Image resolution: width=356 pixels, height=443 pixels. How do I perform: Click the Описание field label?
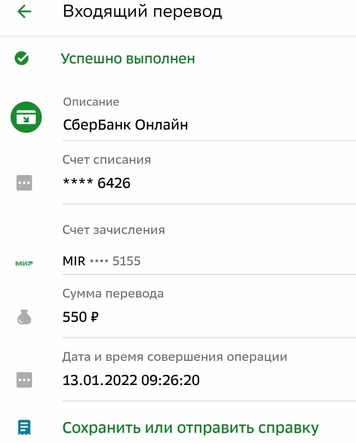pyautogui.click(x=91, y=102)
